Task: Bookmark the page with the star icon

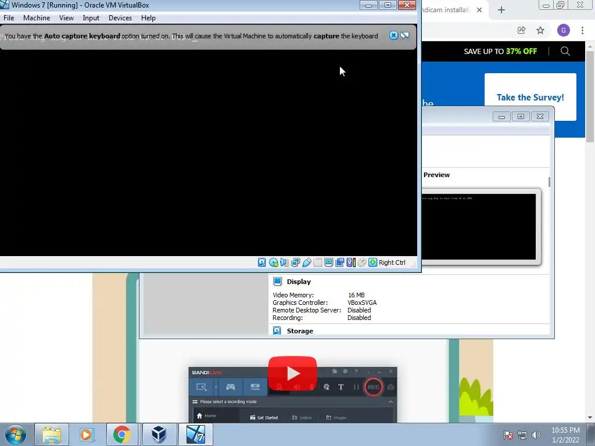Action: 540,30
